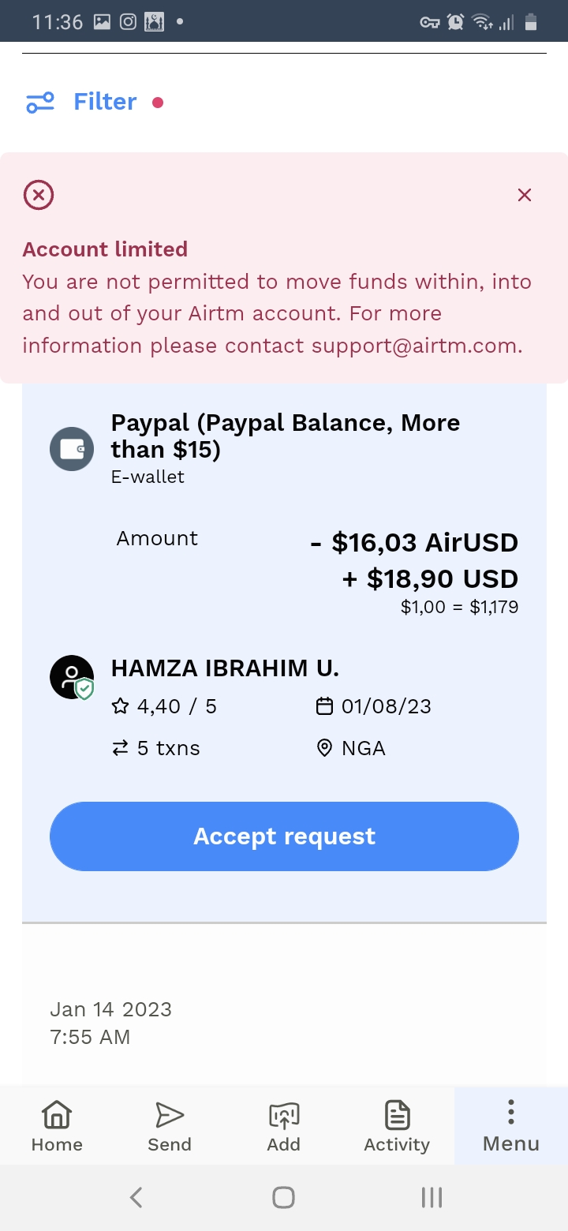Switch to the Add tab
Screen dimensions: 568x1231
284,1126
